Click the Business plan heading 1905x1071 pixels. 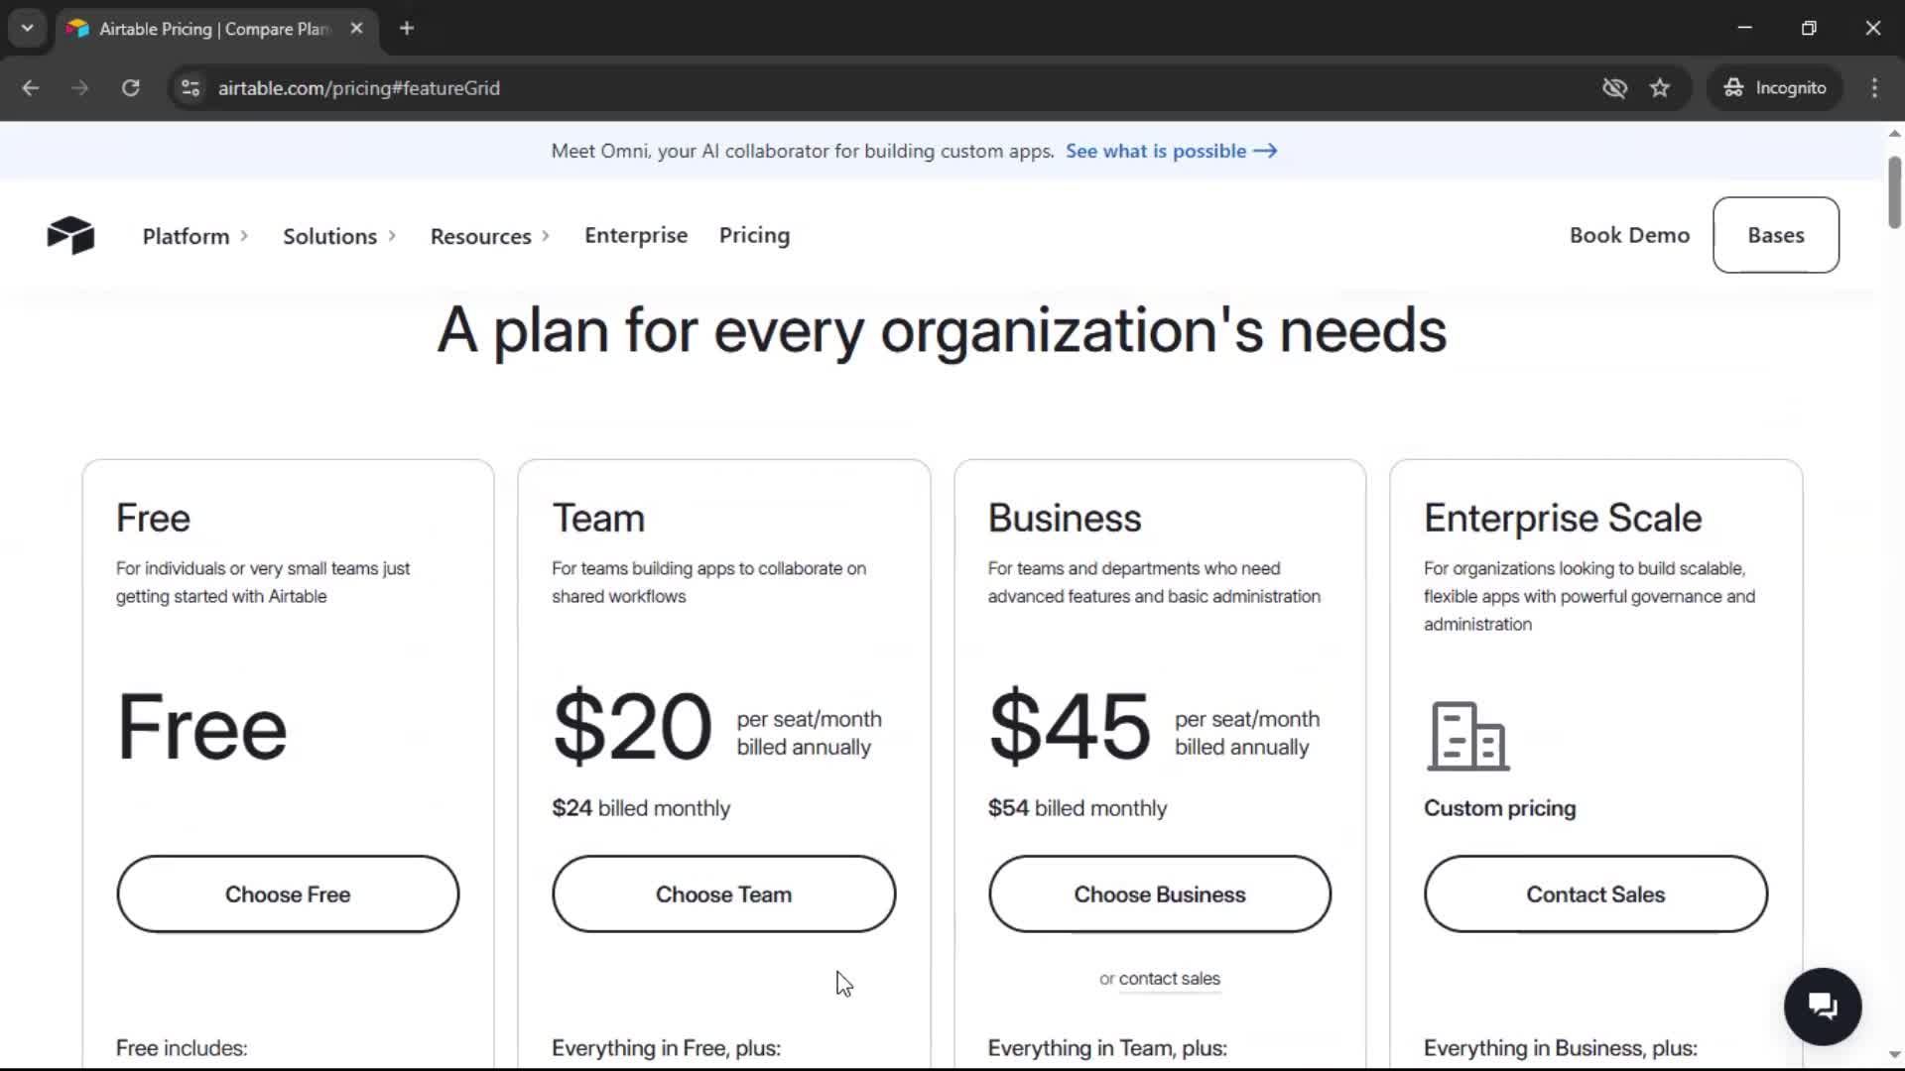pos(1065,518)
